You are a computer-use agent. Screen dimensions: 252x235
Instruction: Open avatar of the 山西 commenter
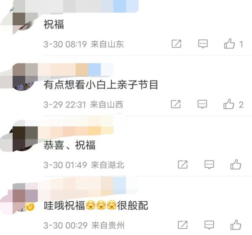point(24,77)
